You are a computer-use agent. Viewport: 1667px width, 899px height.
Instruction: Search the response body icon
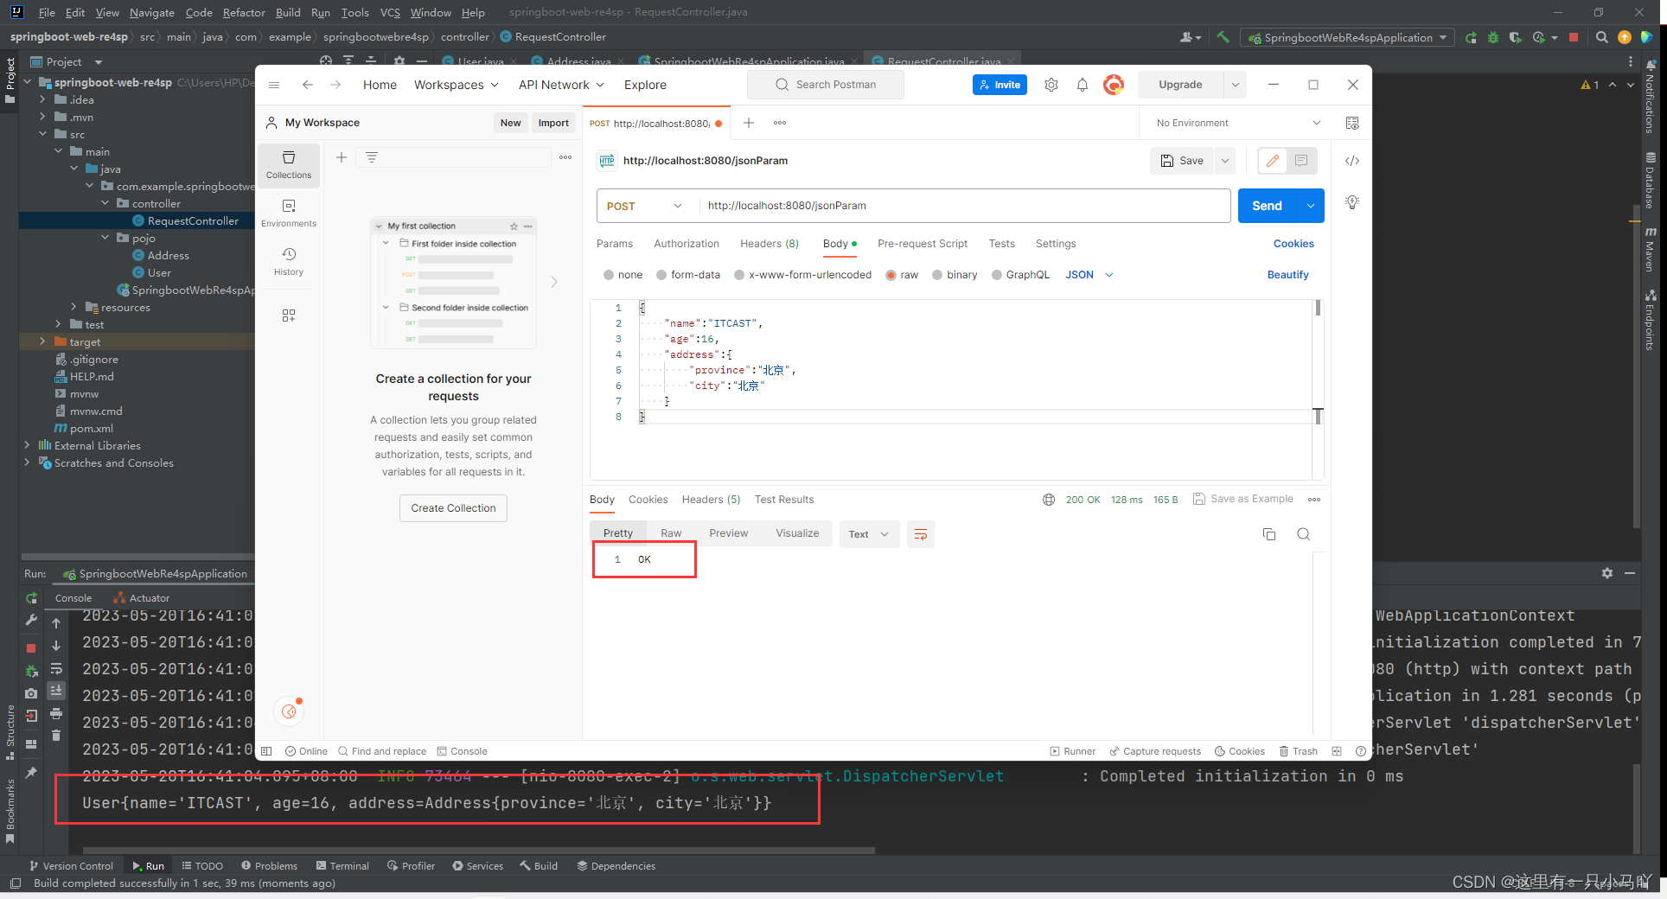pos(1304,534)
